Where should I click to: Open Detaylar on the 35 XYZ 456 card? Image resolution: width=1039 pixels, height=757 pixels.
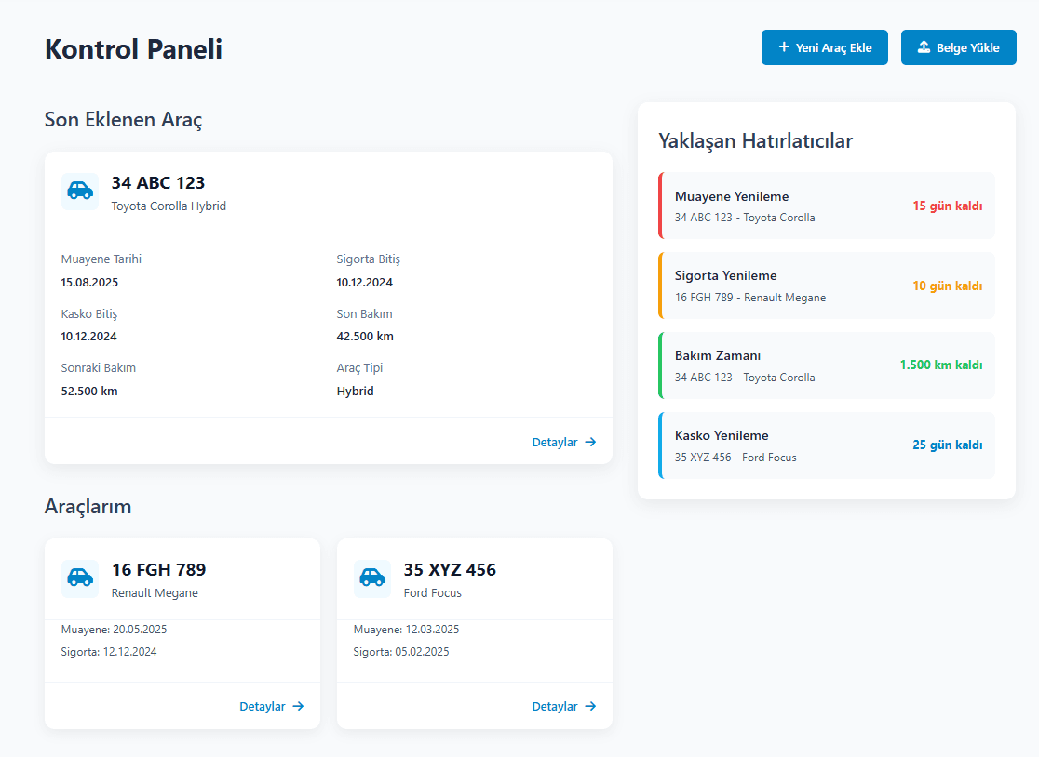point(555,706)
